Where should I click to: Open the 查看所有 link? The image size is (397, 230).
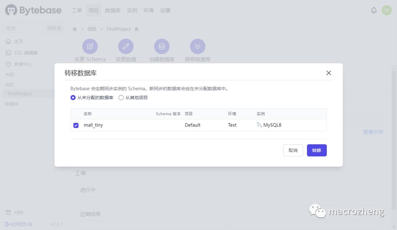pyautogui.click(x=373, y=132)
